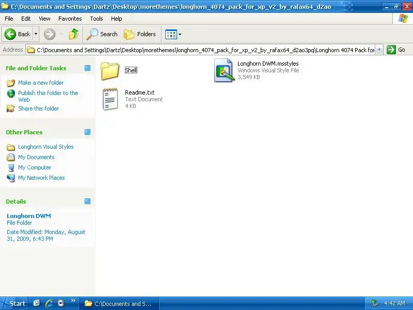
Task: Toggle the Folders tree pane
Action: pos(140,34)
